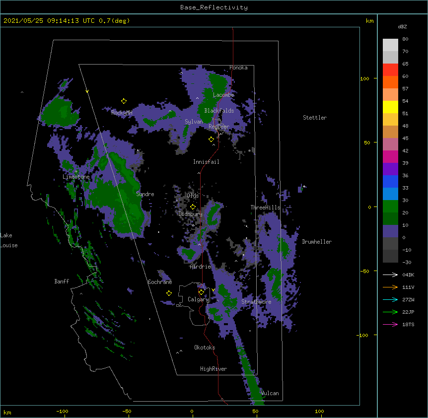Click the Base_Reflectivity title
This screenshot has height=418, width=428.
pos(214,7)
